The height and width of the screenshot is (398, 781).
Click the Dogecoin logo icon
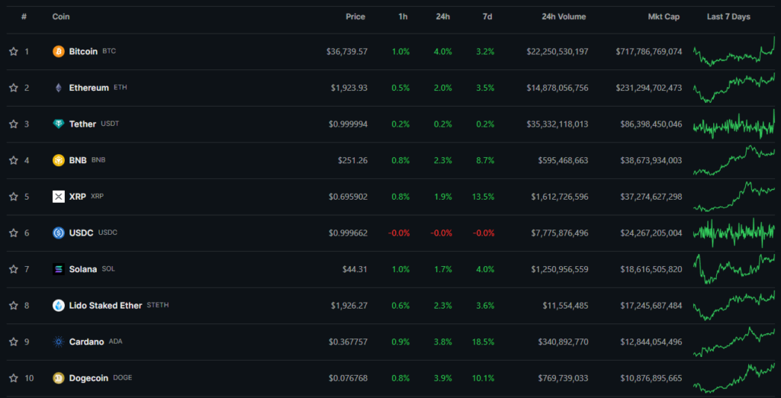tap(58, 378)
